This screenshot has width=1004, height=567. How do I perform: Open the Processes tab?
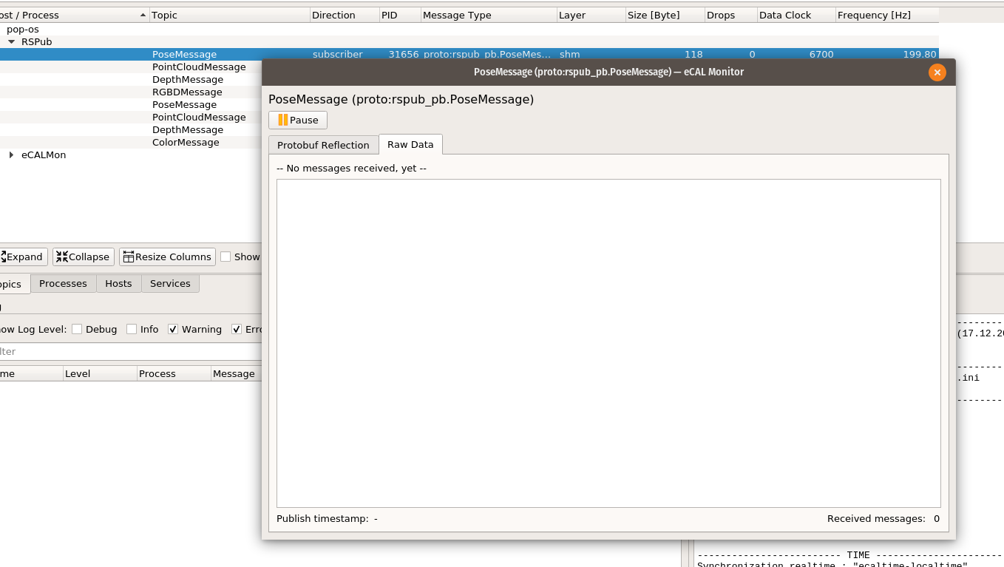(x=63, y=283)
